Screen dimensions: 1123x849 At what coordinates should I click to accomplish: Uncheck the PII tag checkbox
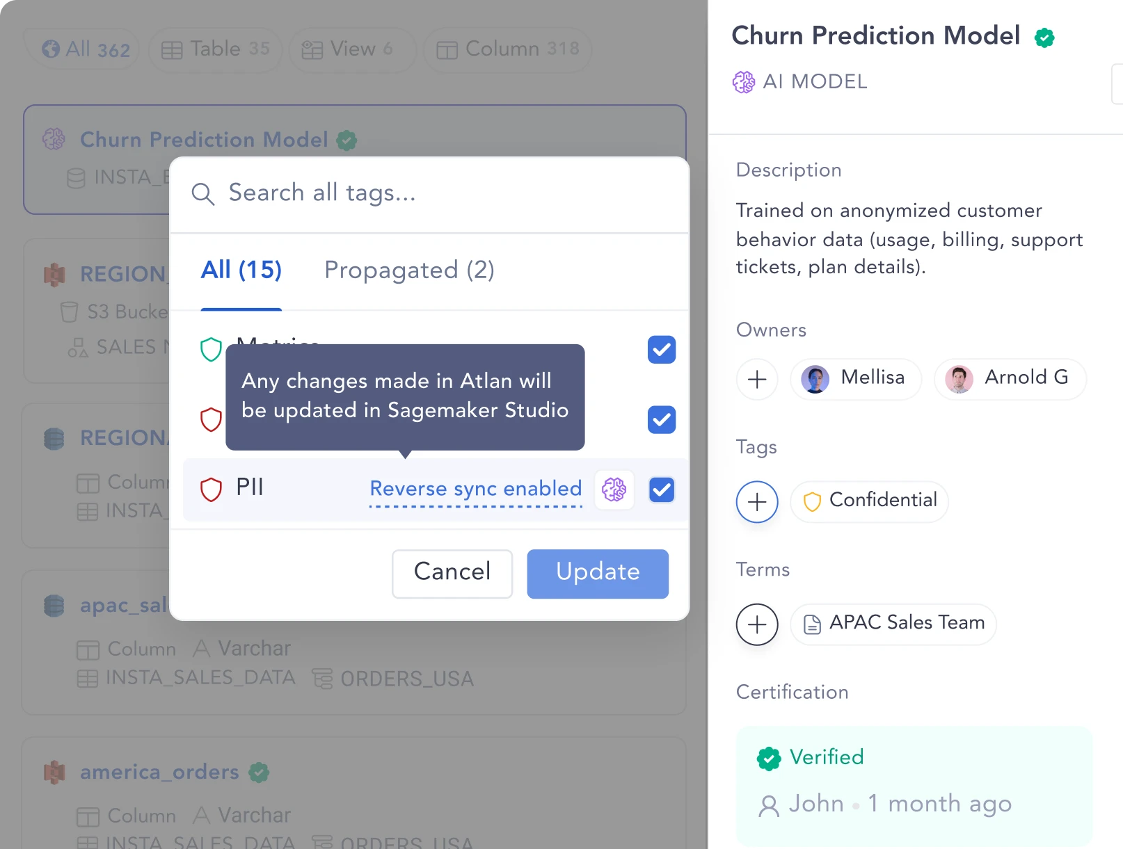pos(661,490)
